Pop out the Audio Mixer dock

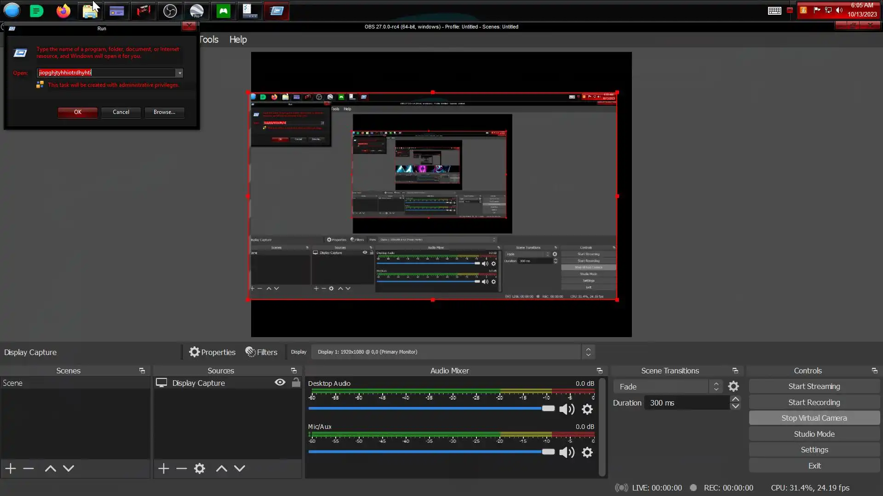(599, 371)
